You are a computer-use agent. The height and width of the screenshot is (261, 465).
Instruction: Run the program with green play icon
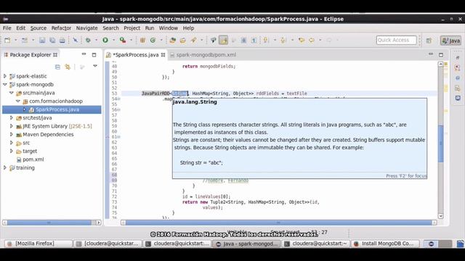pos(105,40)
